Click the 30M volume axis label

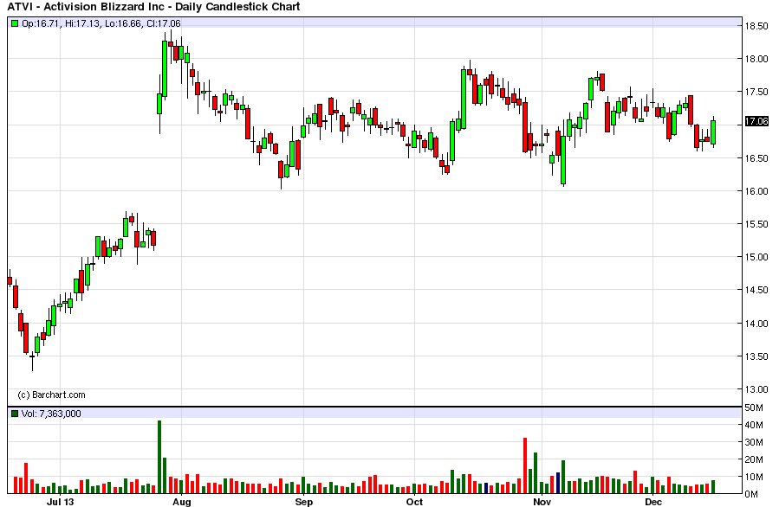coord(754,442)
